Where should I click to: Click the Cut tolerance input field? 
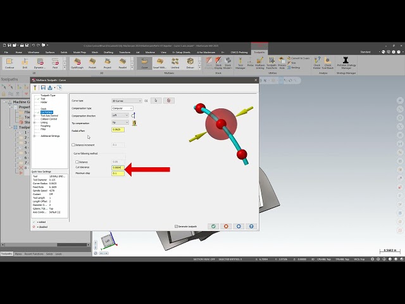pyautogui.click(x=118, y=167)
